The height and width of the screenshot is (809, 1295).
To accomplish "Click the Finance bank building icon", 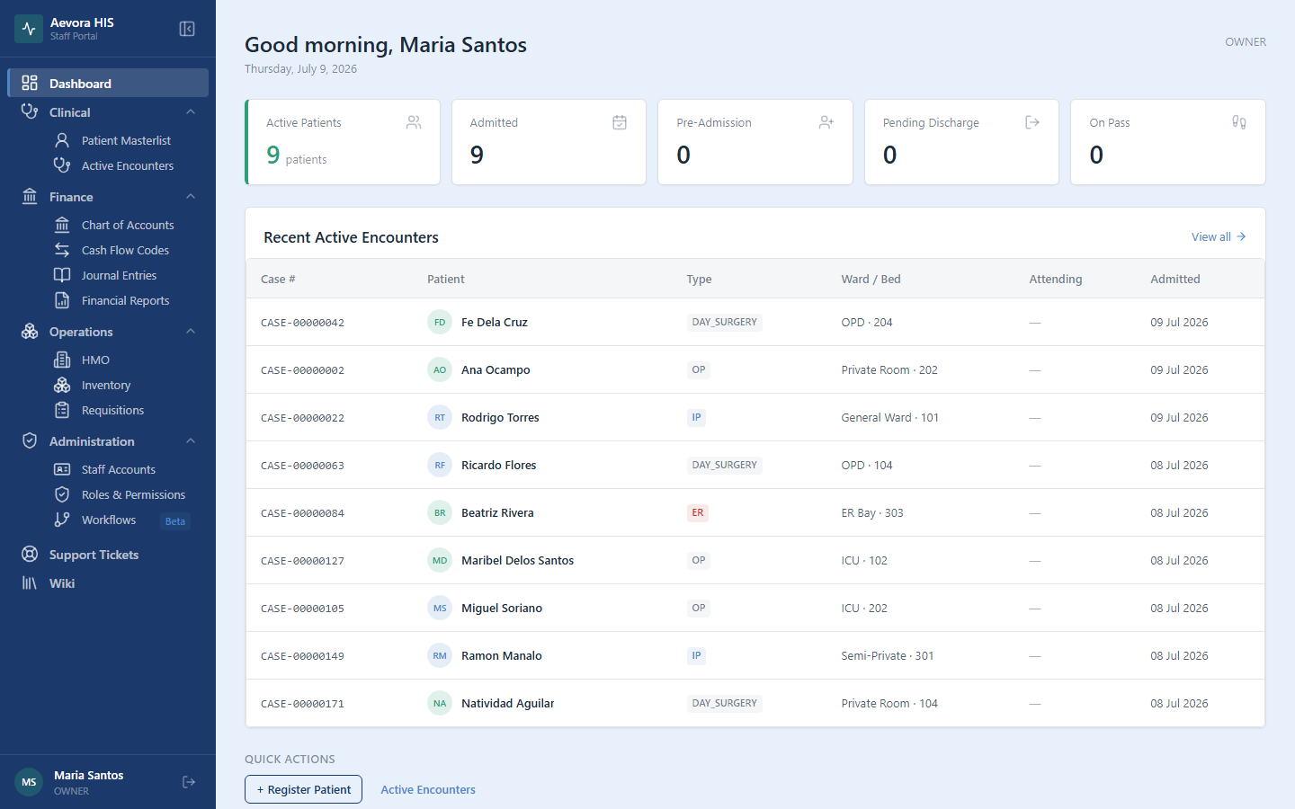I will pyautogui.click(x=30, y=196).
